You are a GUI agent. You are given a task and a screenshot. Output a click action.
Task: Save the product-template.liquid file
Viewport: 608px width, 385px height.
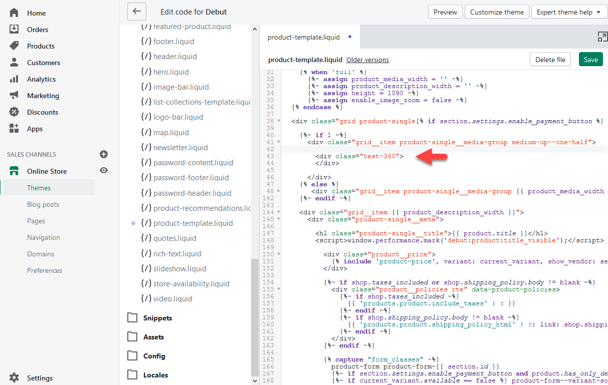point(591,59)
